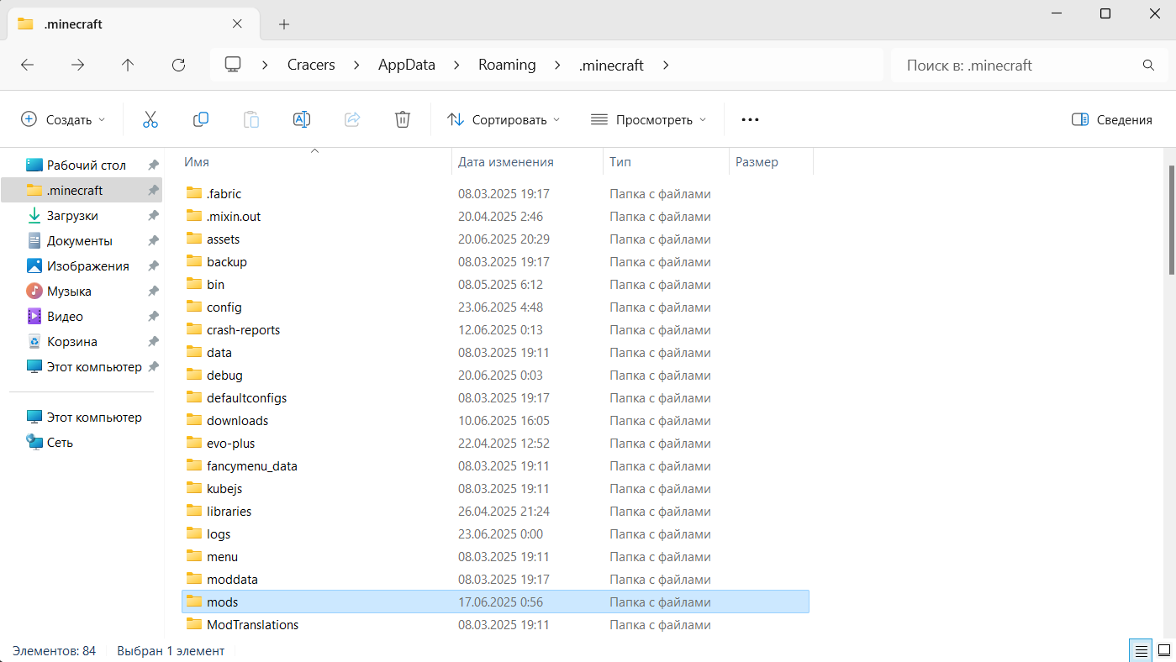Click Cracers in the address path
This screenshot has width=1176, height=662.
pos(311,65)
